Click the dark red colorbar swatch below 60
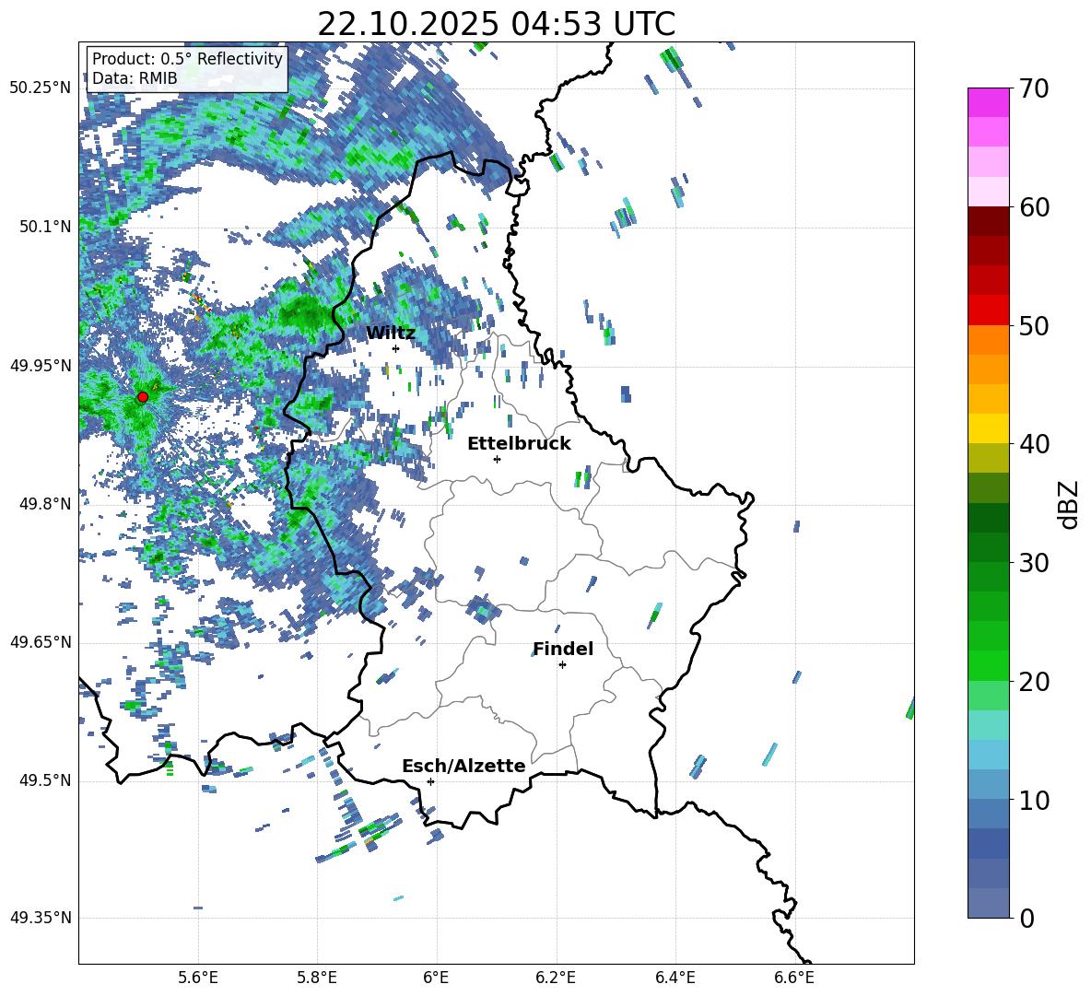 988,222
